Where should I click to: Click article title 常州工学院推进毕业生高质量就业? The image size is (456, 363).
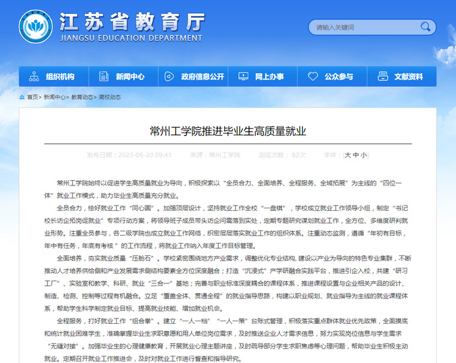point(228,131)
